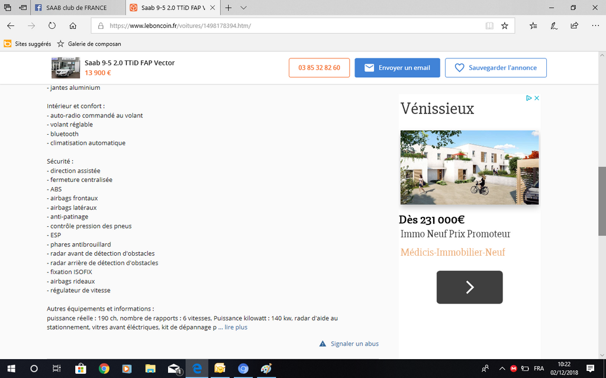Enable reading view icon
Image resolution: width=606 pixels, height=378 pixels.
click(x=489, y=26)
